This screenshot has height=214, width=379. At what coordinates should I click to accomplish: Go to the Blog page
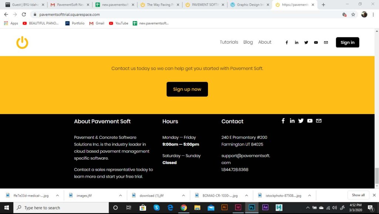click(x=248, y=42)
